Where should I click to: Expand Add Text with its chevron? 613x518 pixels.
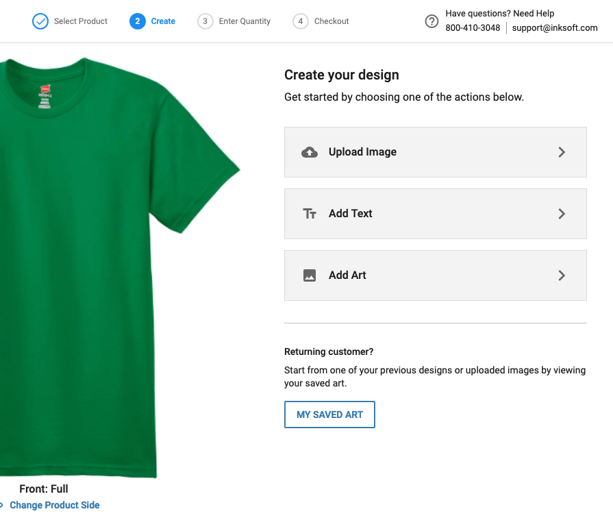(x=562, y=214)
